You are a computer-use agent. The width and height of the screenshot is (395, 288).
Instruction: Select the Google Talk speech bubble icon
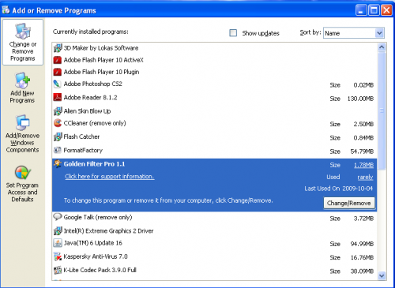click(58, 217)
